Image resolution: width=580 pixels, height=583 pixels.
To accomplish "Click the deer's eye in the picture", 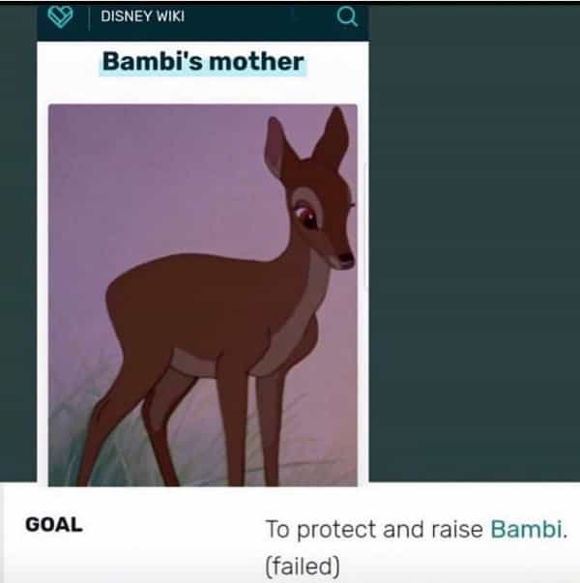I will coord(306,216).
